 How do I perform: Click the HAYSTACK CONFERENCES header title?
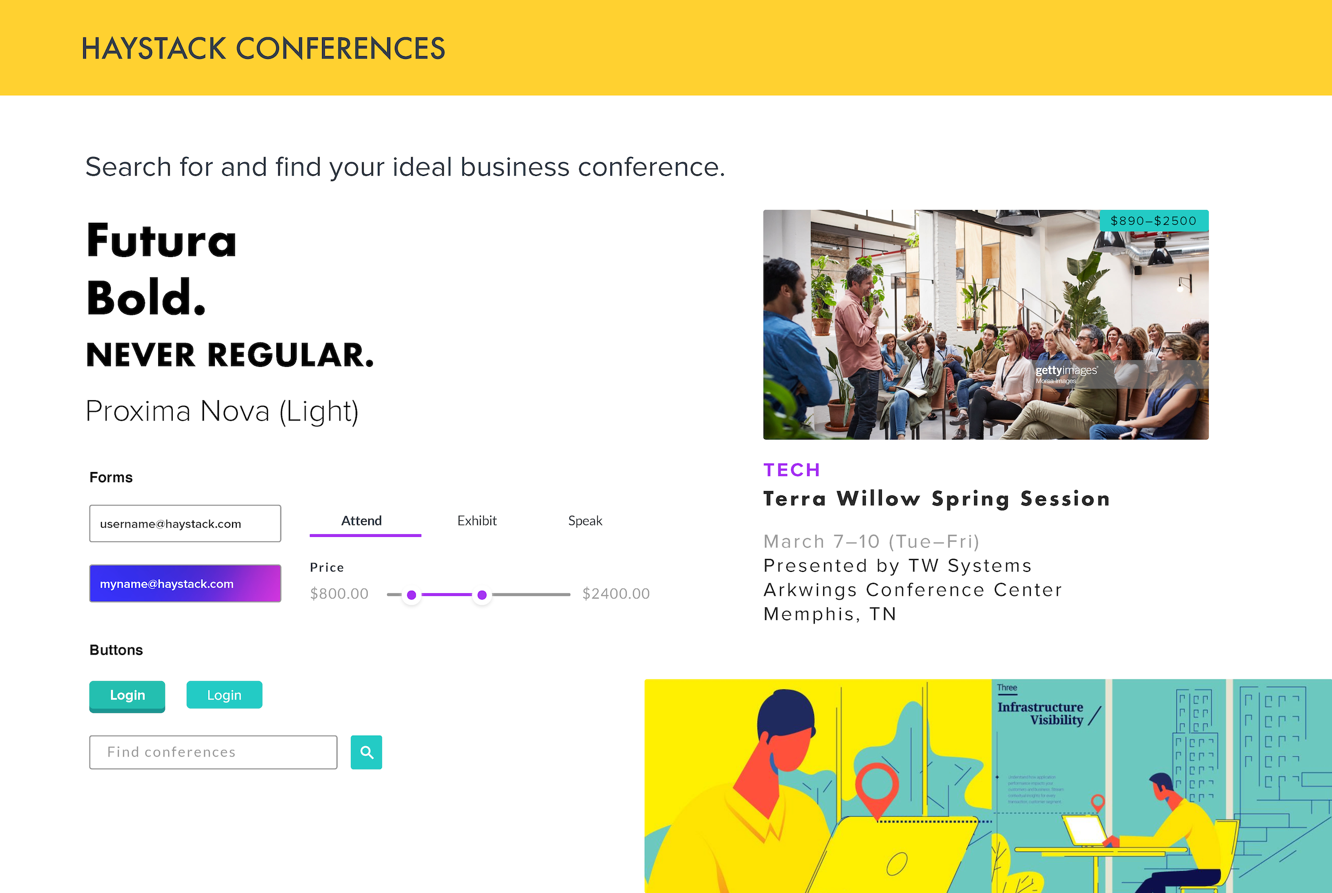(x=263, y=48)
